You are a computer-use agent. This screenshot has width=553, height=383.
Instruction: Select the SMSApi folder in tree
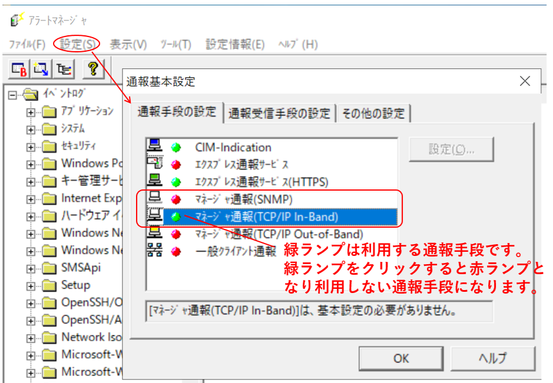[81, 268]
